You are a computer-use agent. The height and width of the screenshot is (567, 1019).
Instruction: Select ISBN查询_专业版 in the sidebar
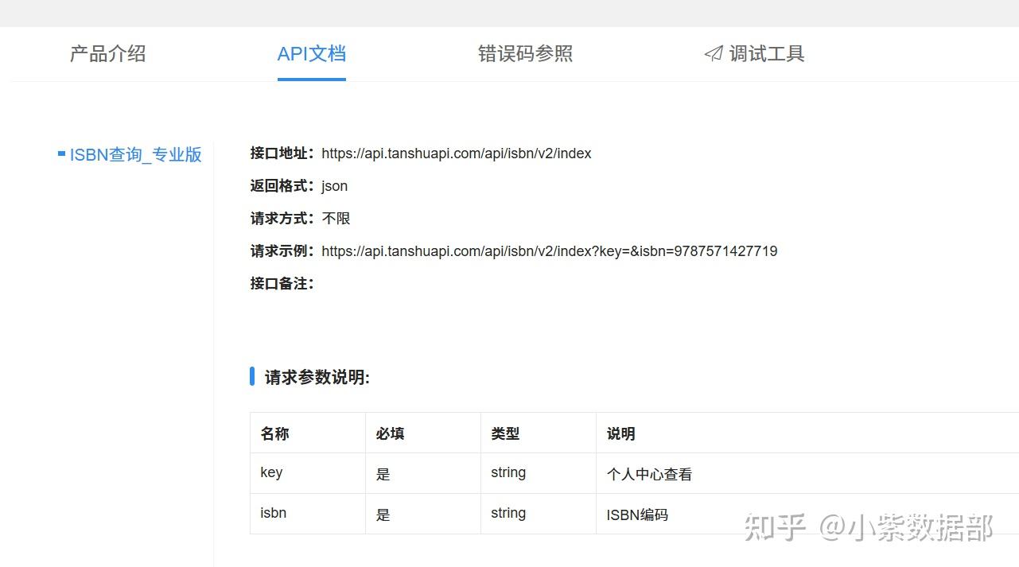pos(135,154)
